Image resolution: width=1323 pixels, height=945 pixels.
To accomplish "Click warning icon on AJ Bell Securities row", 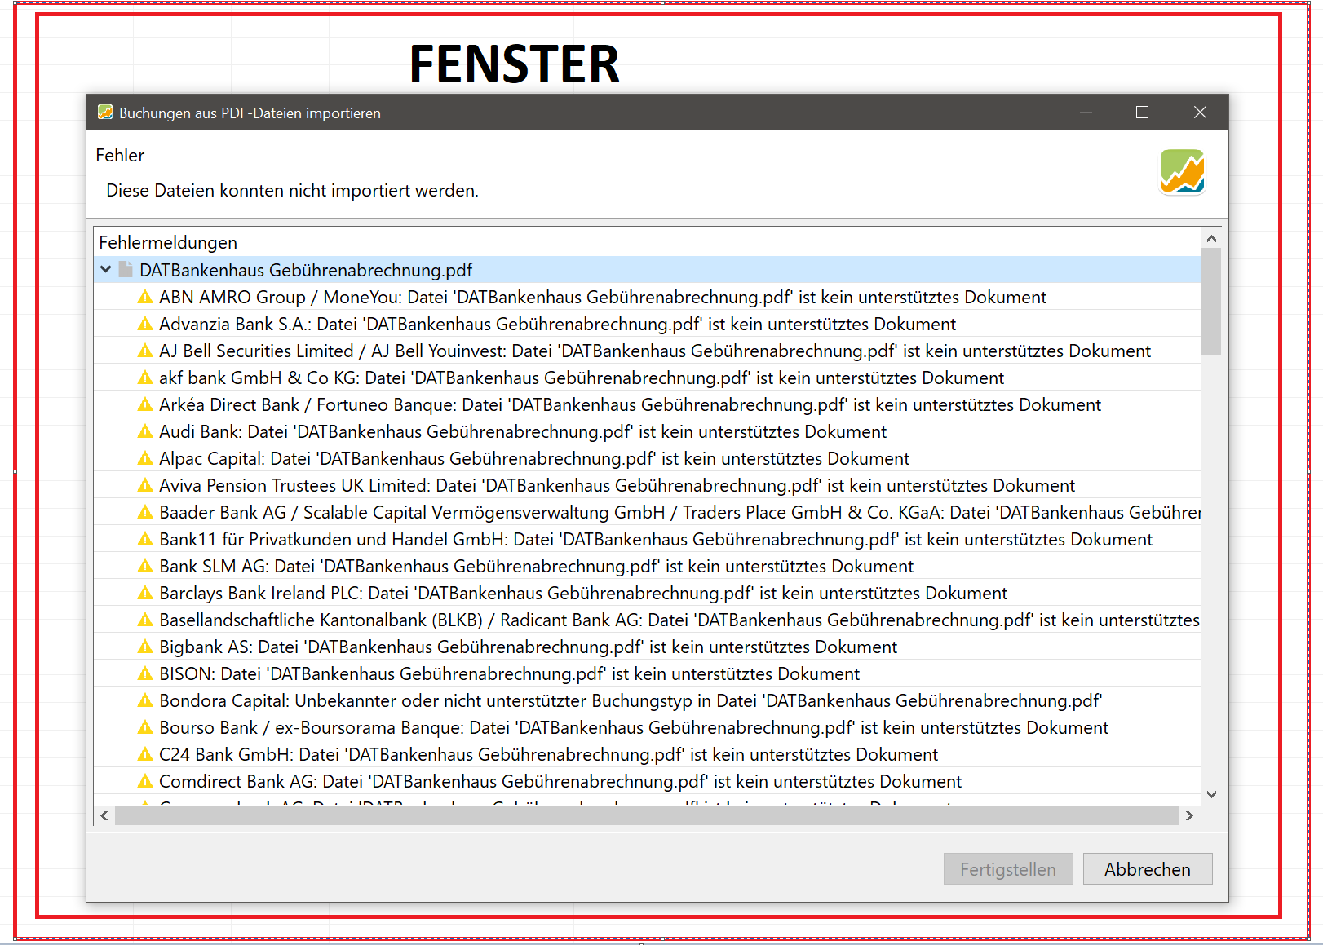I will pyautogui.click(x=145, y=351).
